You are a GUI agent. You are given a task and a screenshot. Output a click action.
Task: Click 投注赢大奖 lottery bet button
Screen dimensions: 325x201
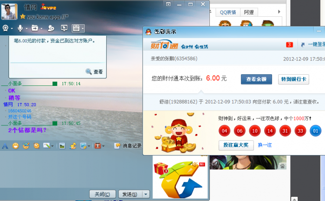coord(236,145)
